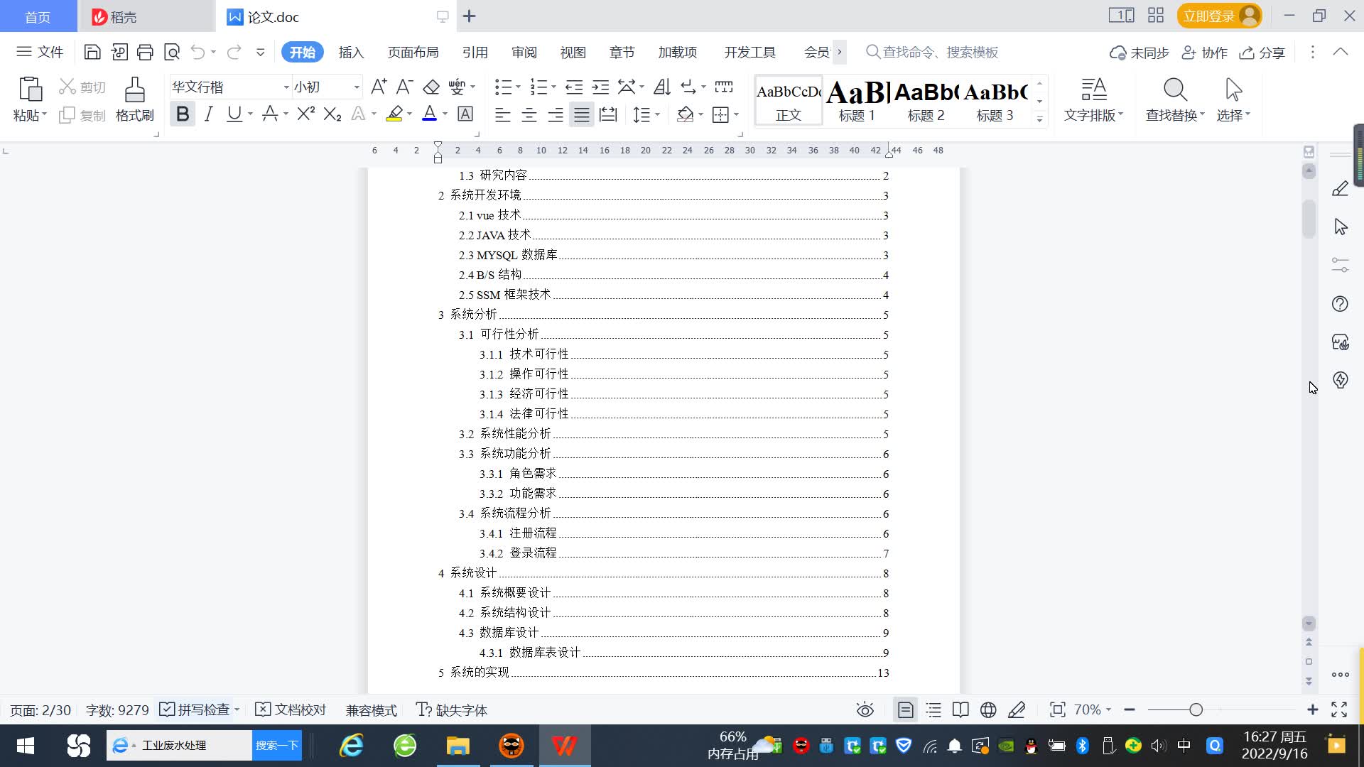Image resolution: width=1364 pixels, height=767 pixels.
Task: Switch to web layout view icon
Action: (x=988, y=709)
